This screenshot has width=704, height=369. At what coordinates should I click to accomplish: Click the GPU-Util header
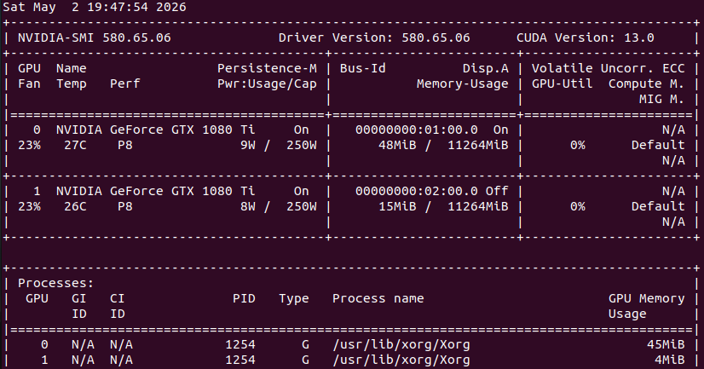(x=563, y=84)
